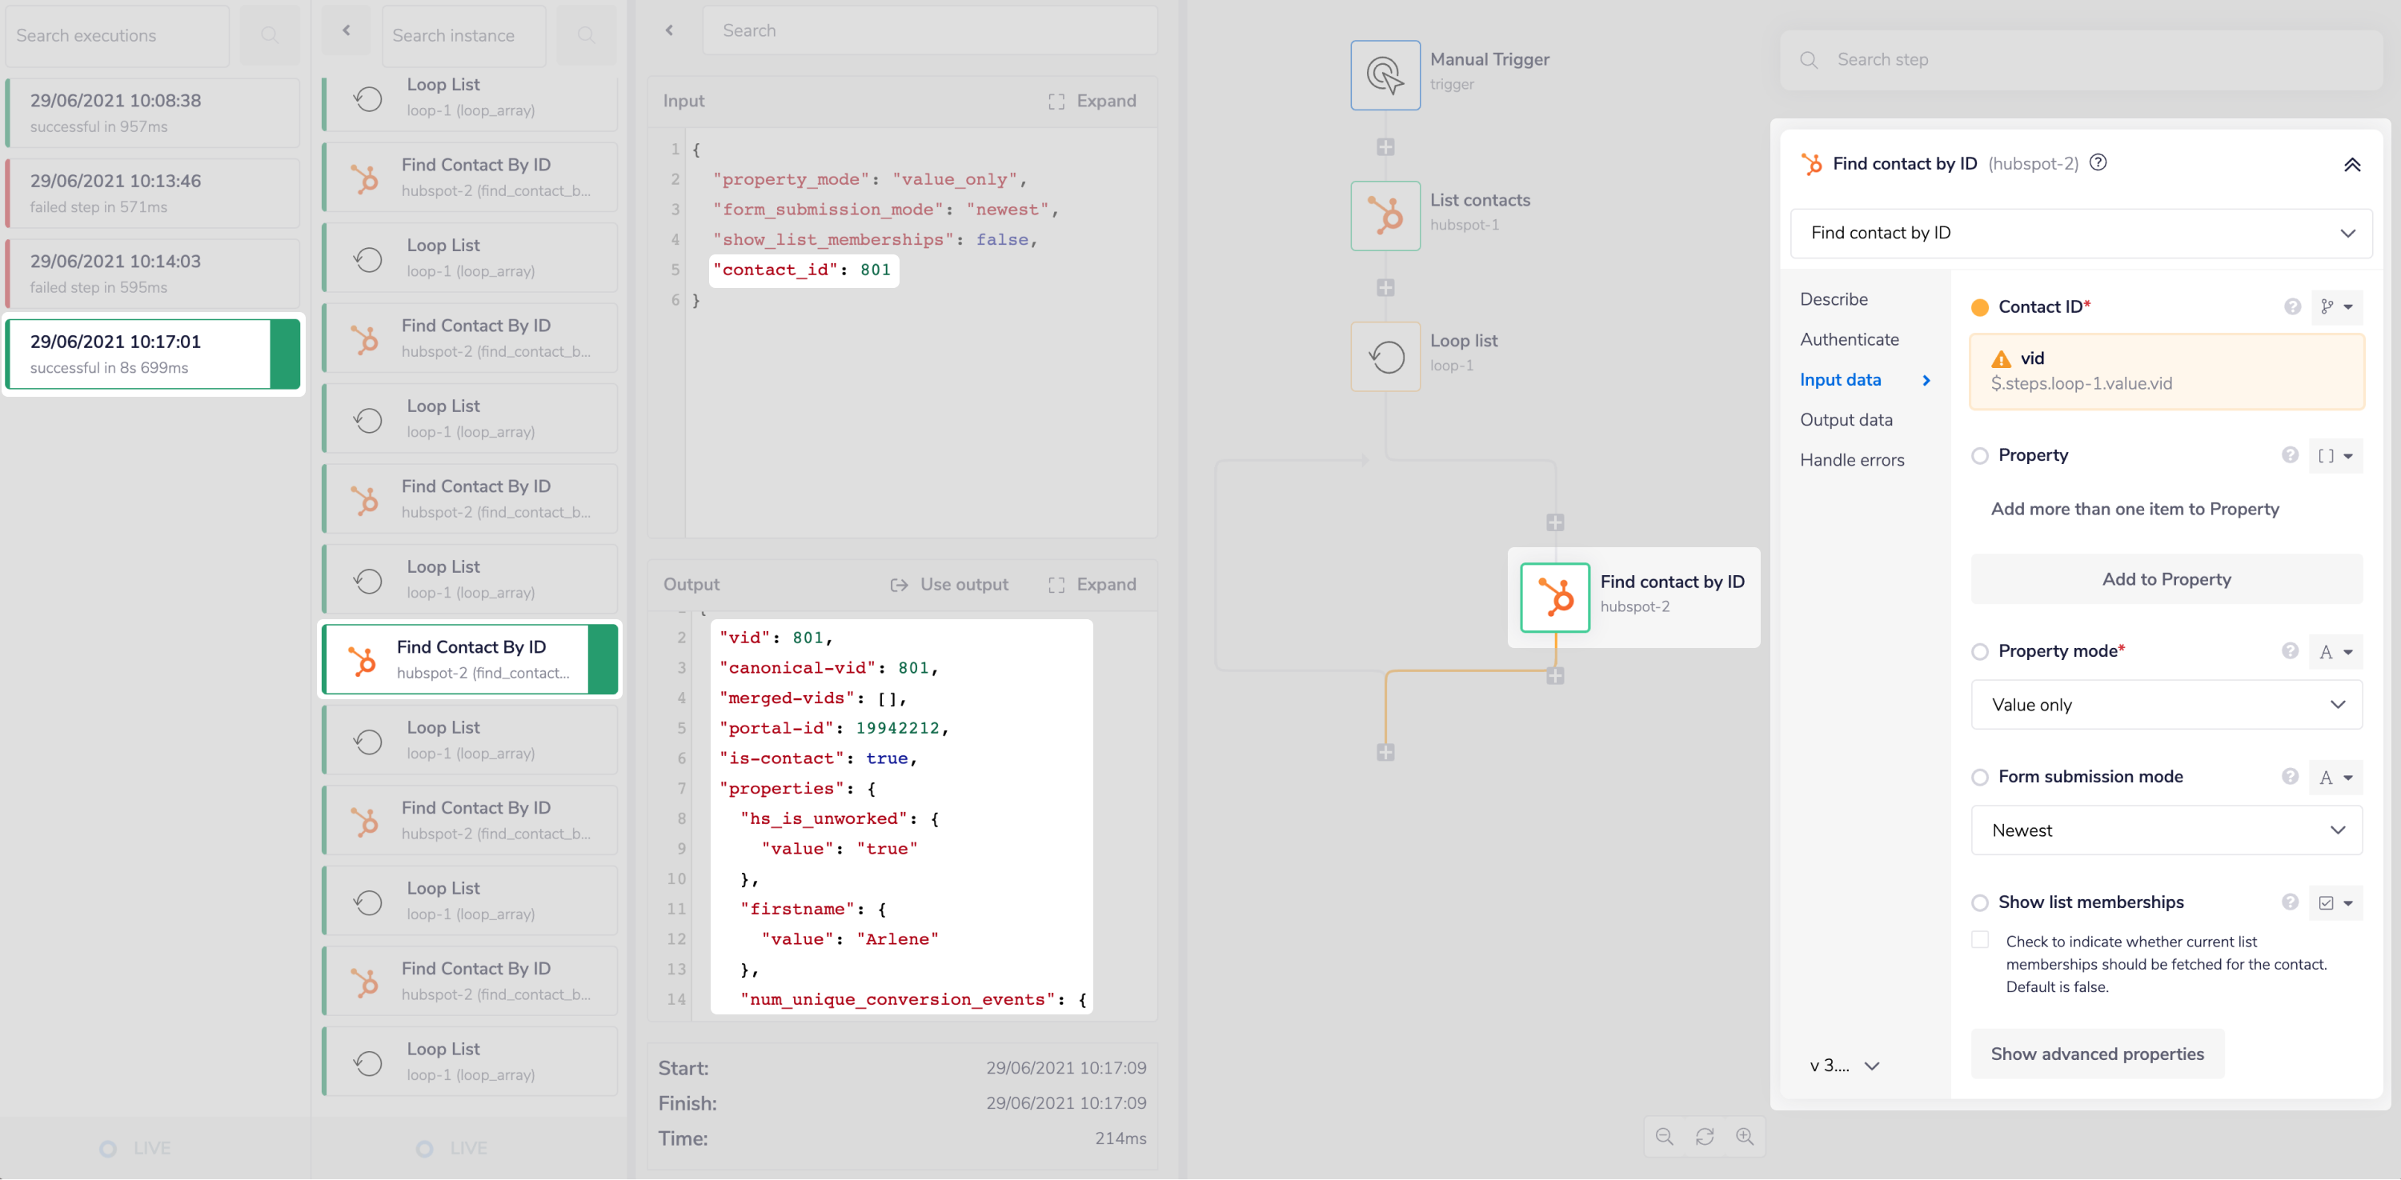Switch to the Output data tab
This screenshot has width=2401, height=1180.
click(x=1846, y=419)
